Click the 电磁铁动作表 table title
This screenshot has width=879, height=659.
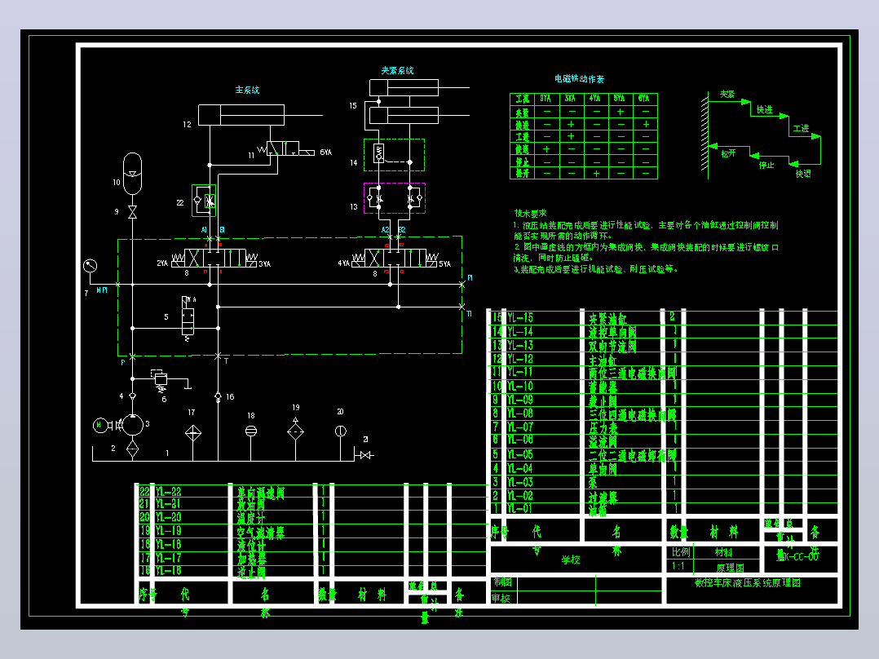coord(579,79)
